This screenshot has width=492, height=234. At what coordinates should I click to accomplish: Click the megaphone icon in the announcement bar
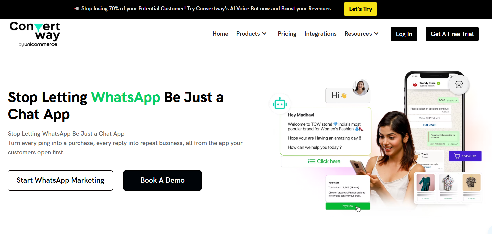tap(76, 9)
